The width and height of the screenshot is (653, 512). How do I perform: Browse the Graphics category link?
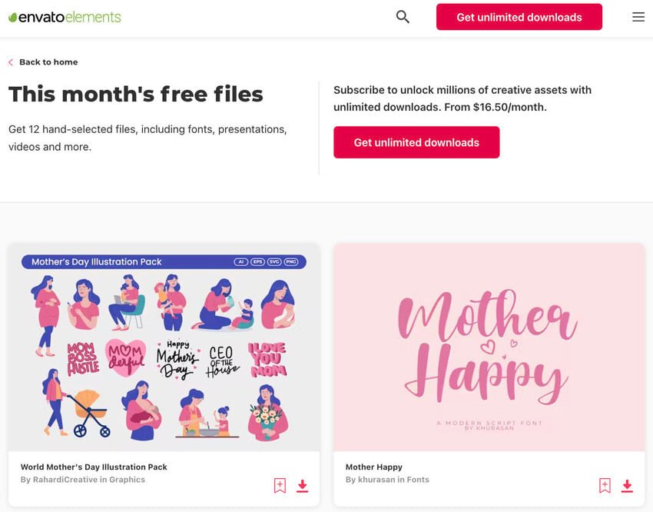click(x=128, y=480)
